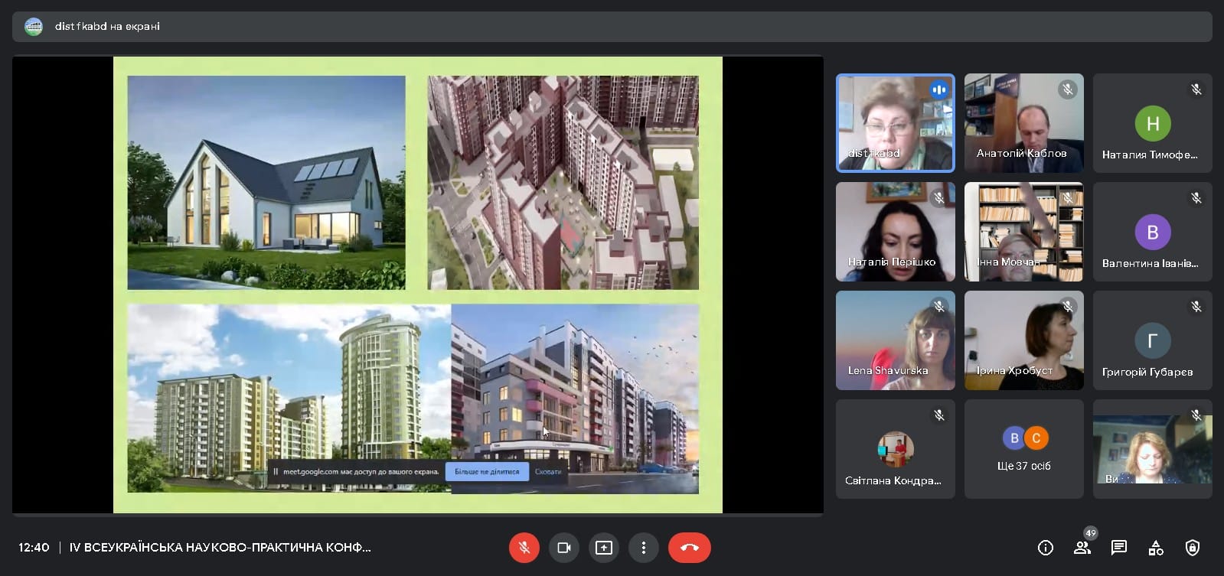Viewport: 1224px width, 576px height.
Task: Click the muted mic icon on Наталія Перішко's tile
Action: pyautogui.click(x=939, y=198)
